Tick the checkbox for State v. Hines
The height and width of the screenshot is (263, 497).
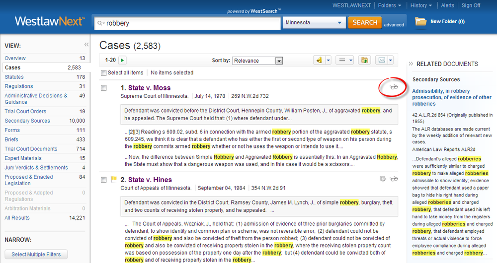(104, 180)
